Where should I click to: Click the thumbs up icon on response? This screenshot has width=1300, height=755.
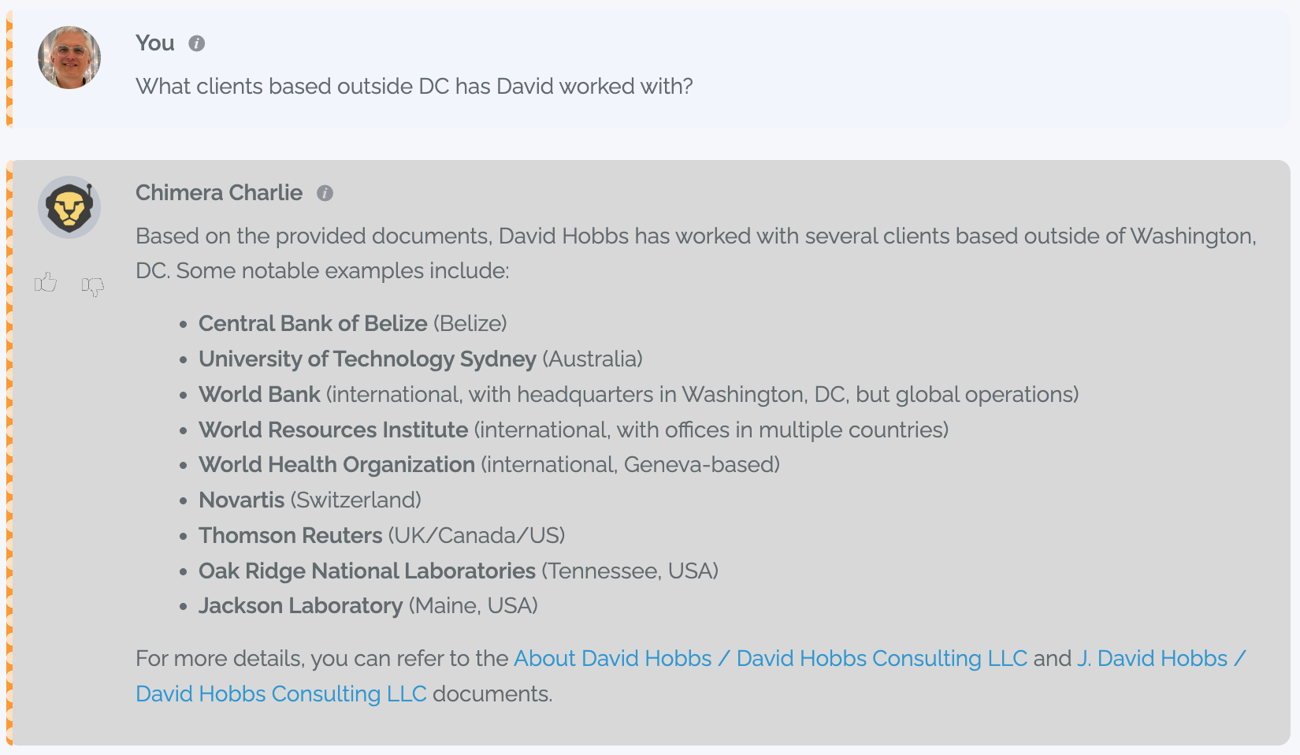pos(46,282)
